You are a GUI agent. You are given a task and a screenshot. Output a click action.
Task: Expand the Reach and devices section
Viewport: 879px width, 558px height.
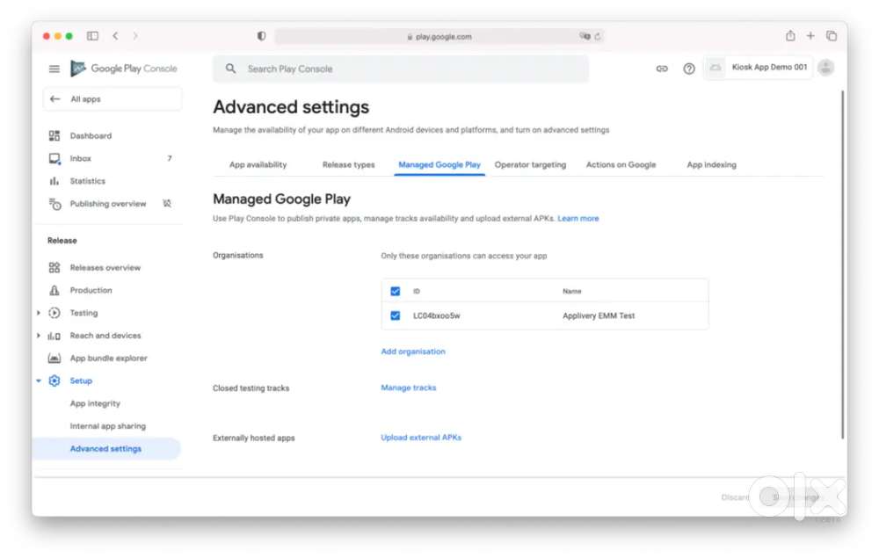click(x=39, y=336)
